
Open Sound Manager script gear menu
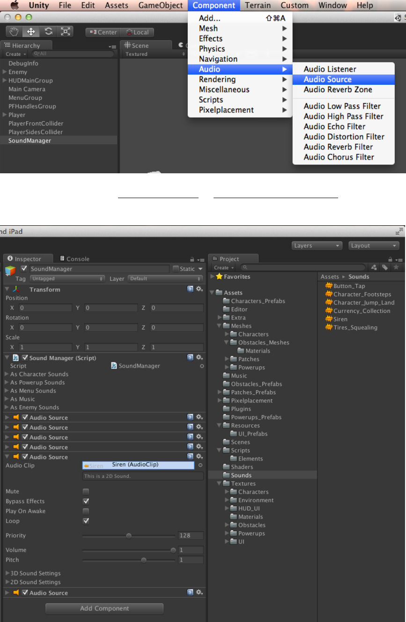point(199,358)
